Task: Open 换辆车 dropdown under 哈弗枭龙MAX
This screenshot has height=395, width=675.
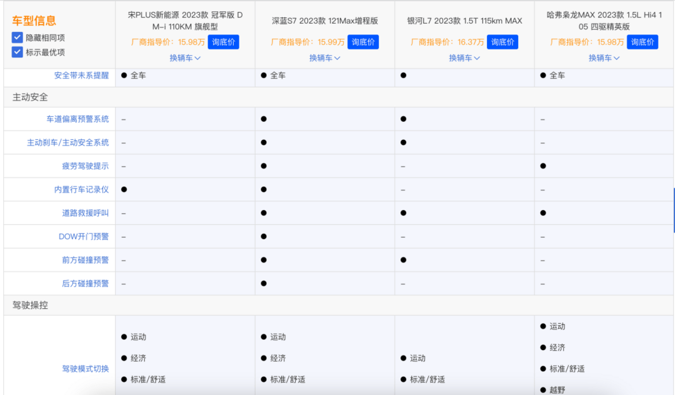Action: [x=604, y=57]
